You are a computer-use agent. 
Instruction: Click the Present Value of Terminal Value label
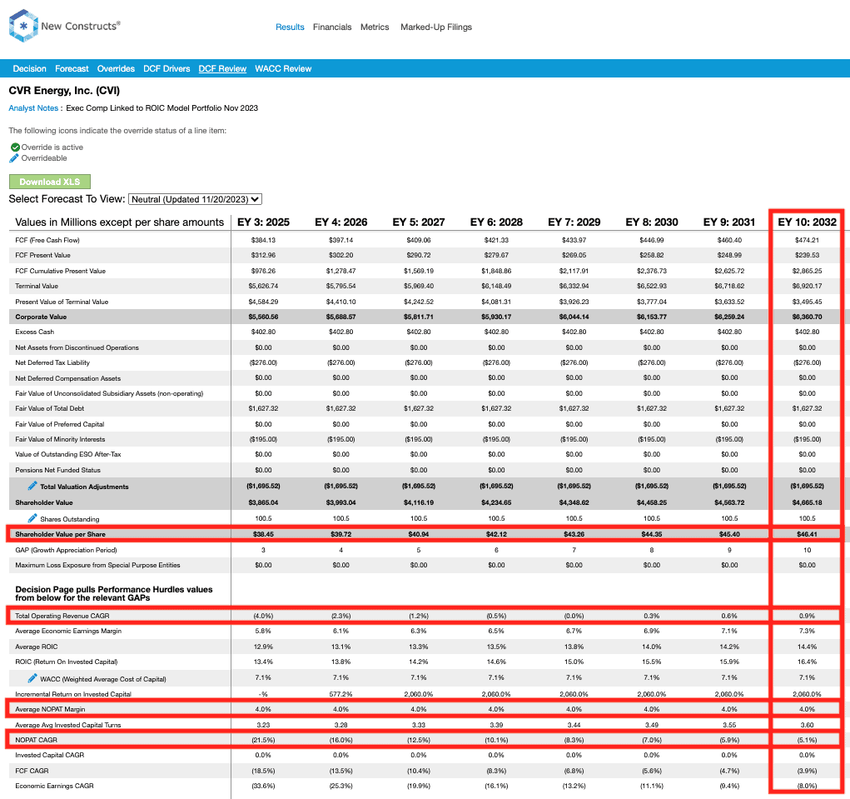(x=62, y=302)
